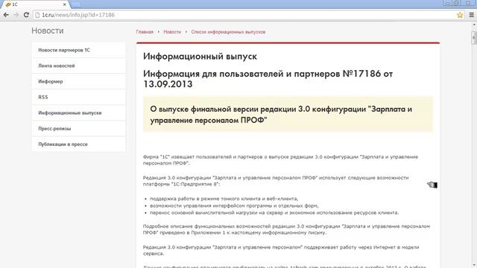
Task: Open a new tab next to the 1C tab
Action: pos(76,4)
